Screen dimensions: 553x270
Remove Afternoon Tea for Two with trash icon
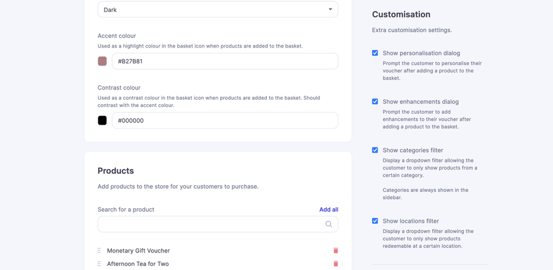tap(335, 264)
